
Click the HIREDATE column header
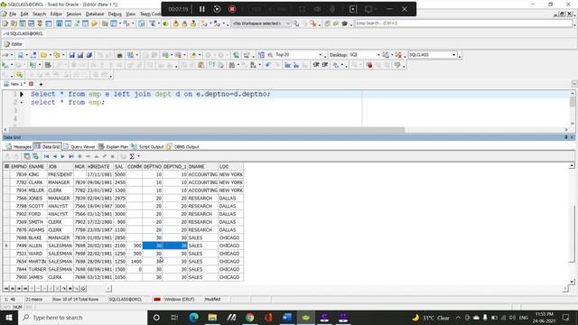pos(99,166)
